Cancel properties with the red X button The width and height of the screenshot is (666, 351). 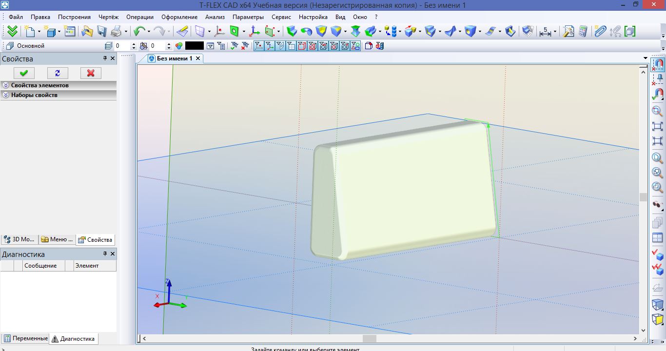click(91, 73)
